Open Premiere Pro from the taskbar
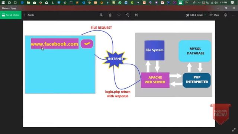This screenshot has width=238, height=134. [x=174, y=3]
